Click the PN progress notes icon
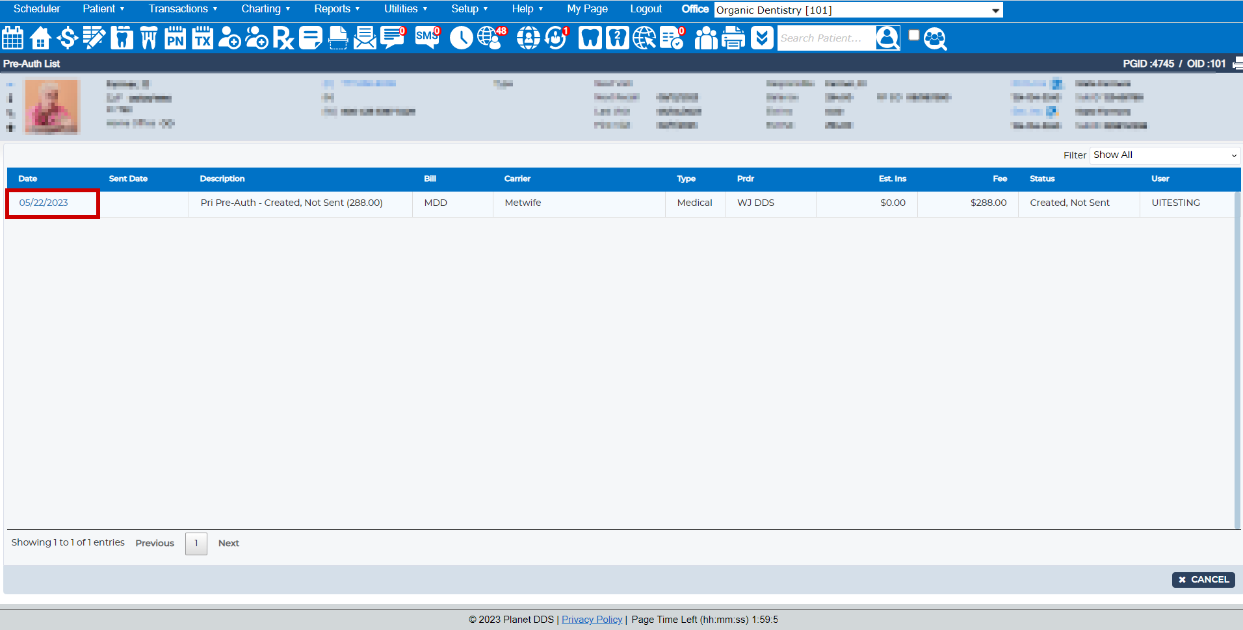Screen dimensions: 1243x630 tap(175, 38)
